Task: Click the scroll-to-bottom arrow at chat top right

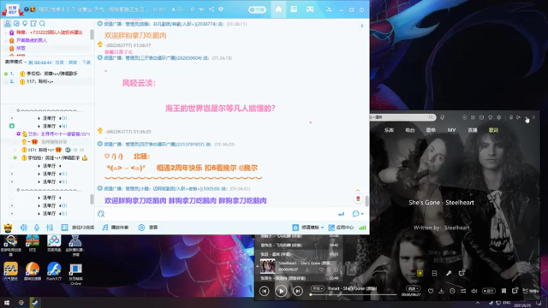Action: [362, 26]
